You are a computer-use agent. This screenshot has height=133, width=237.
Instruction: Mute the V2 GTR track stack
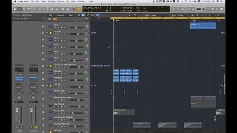click(x=56, y=34)
